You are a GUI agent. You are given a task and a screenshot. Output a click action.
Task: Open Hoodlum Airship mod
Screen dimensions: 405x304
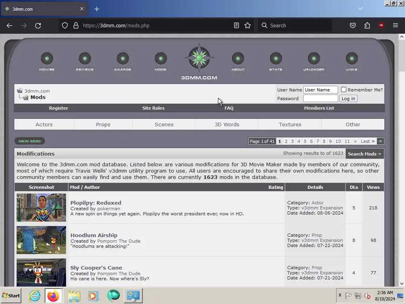click(x=94, y=235)
